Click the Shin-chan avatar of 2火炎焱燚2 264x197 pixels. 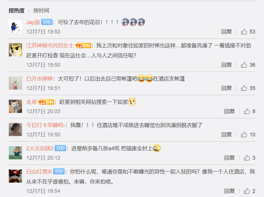coord(15,153)
